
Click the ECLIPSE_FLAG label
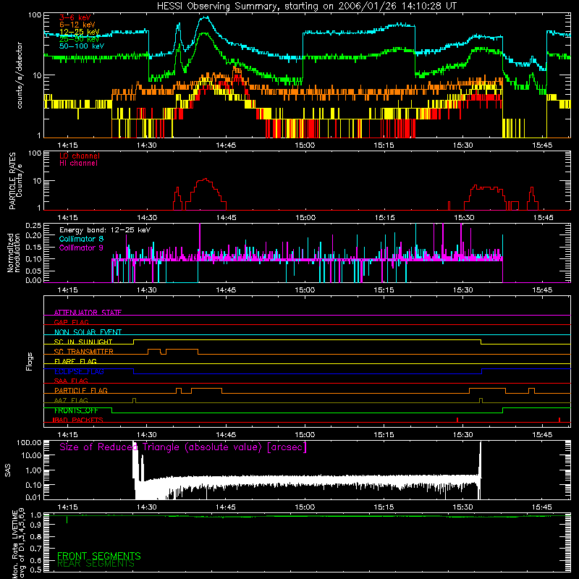(79, 371)
